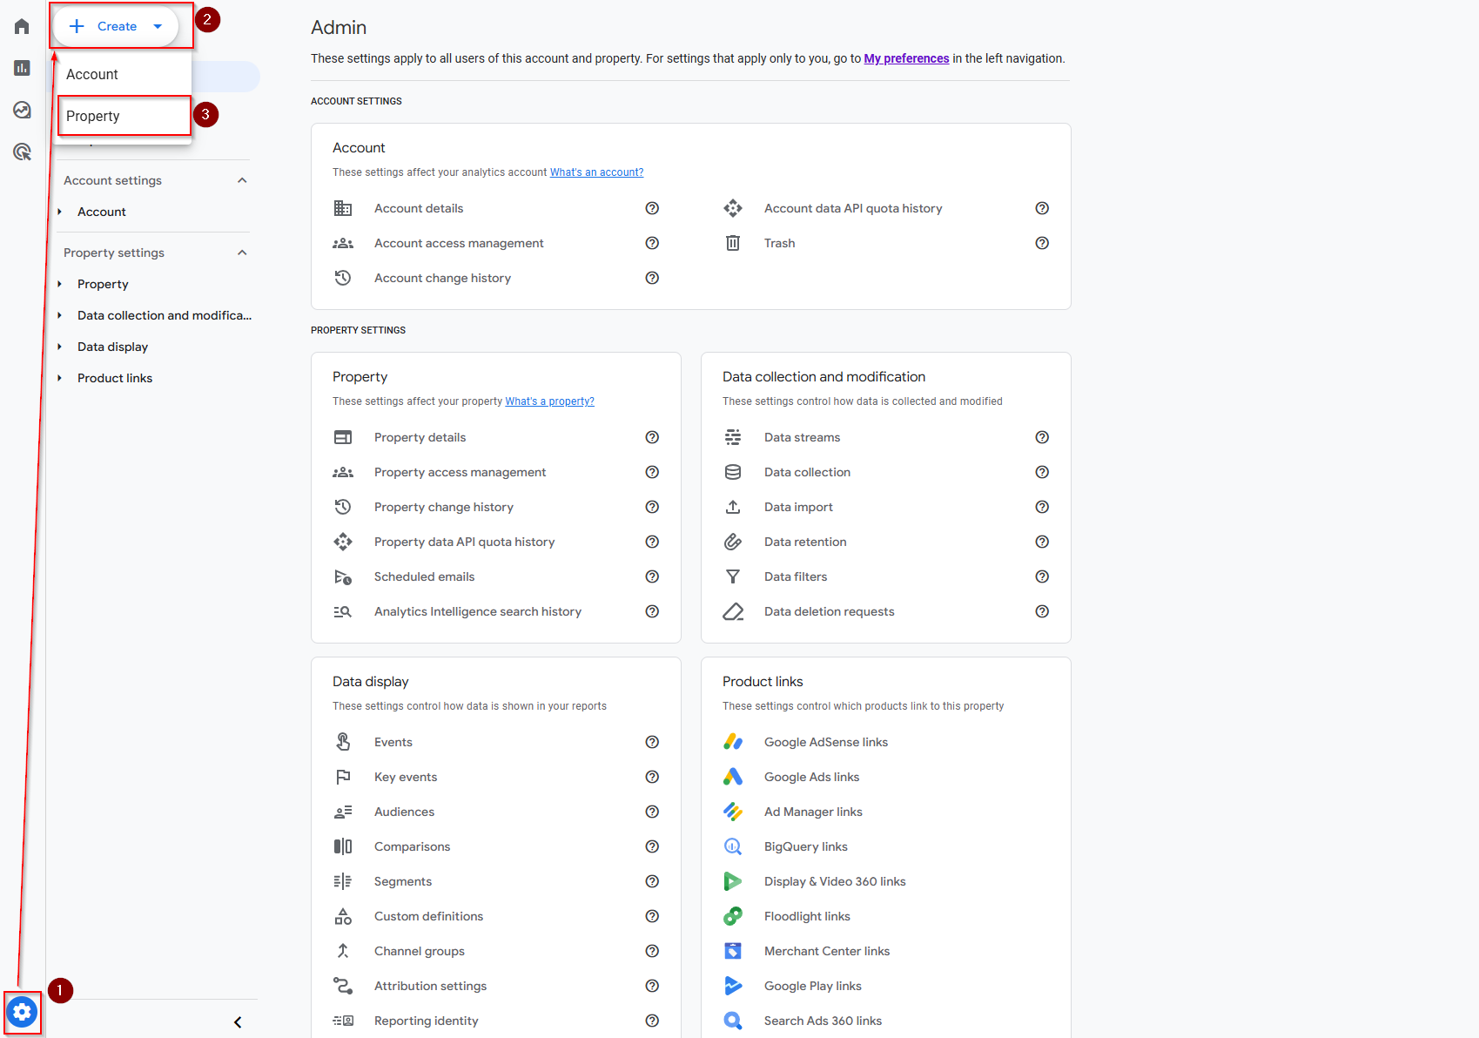The height and width of the screenshot is (1038, 1479).
Task: Open the Create dropdown button
Action: coord(116,26)
